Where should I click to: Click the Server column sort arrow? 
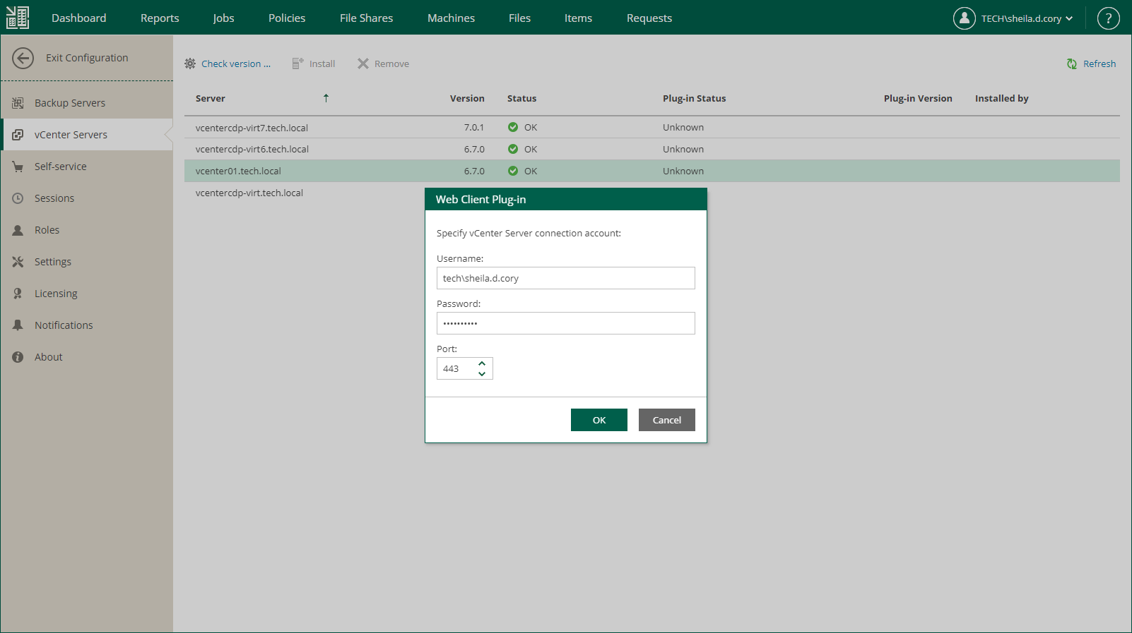(x=326, y=98)
